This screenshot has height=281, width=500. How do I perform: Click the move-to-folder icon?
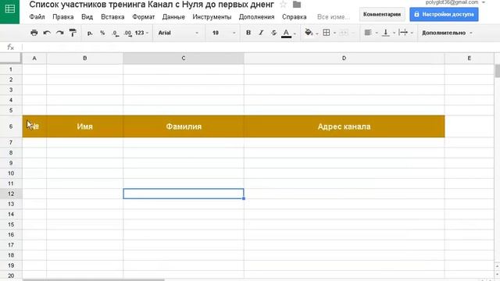click(x=297, y=5)
